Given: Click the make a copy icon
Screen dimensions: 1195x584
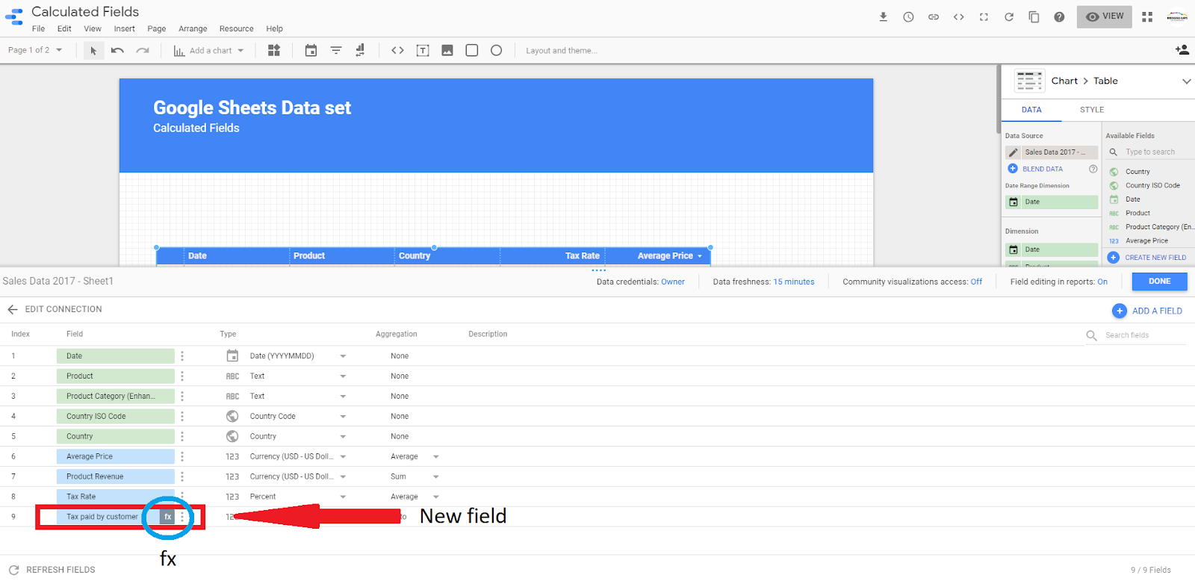Looking at the screenshot, I should tap(1034, 16).
